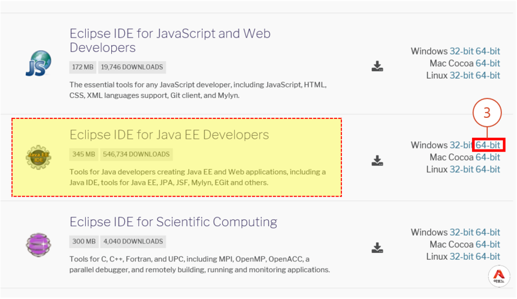Screen dimensions: 517x299
Task: Download Scientific Computing Mac Cocoa 64-bit
Action: click(488, 244)
